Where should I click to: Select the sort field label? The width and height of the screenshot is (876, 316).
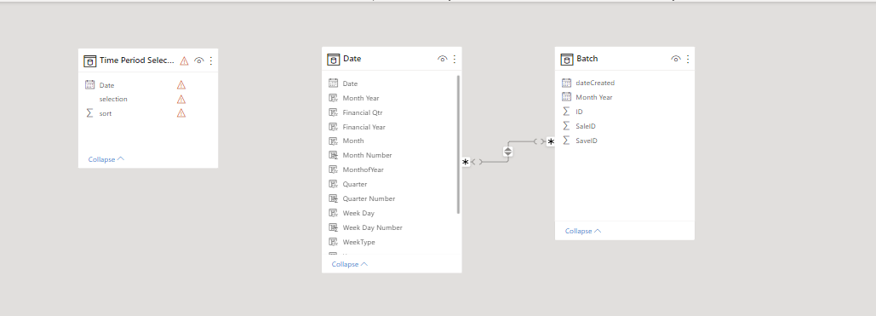click(x=106, y=113)
